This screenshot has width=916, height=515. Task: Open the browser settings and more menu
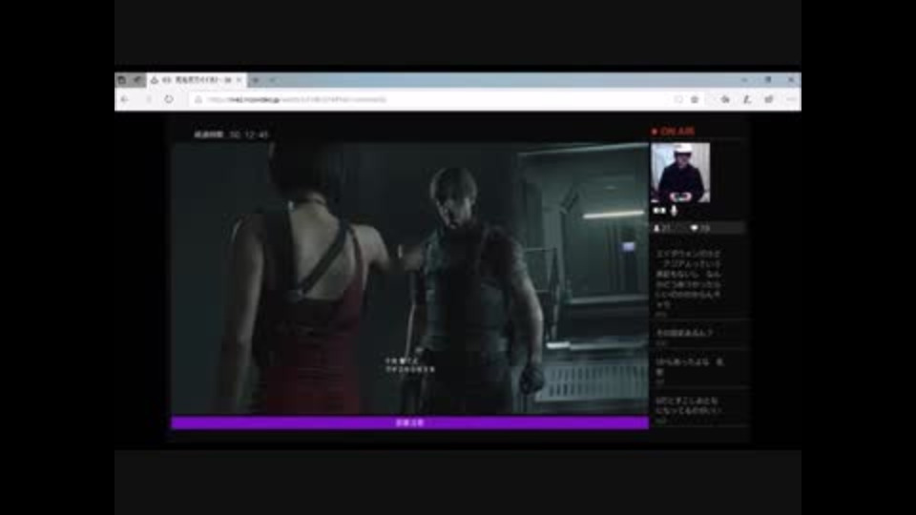pyautogui.click(x=790, y=100)
